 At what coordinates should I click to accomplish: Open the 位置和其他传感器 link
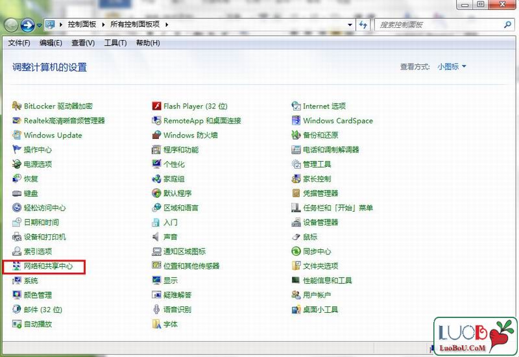click(x=191, y=266)
